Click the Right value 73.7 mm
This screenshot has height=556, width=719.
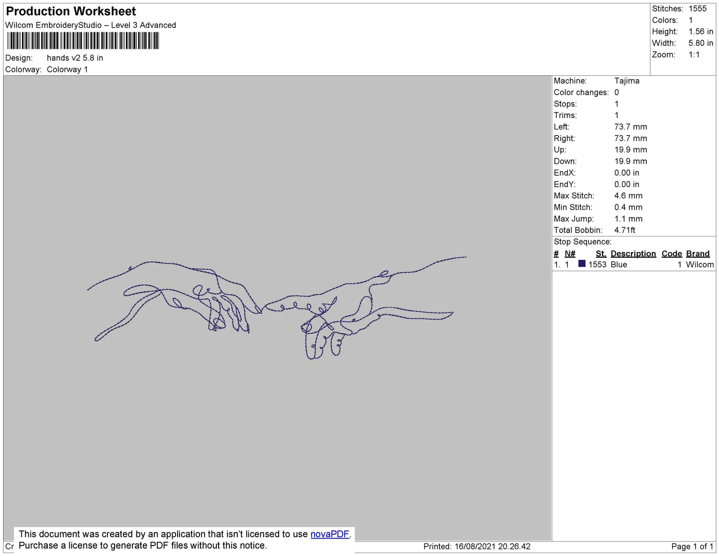pyautogui.click(x=630, y=138)
